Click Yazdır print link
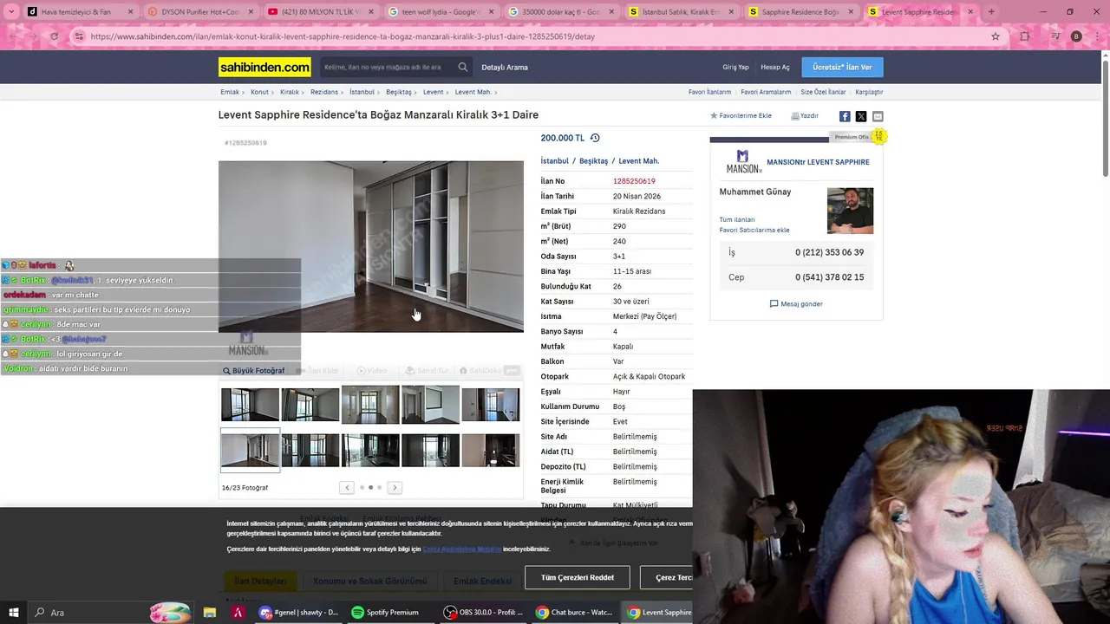 coord(805,115)
